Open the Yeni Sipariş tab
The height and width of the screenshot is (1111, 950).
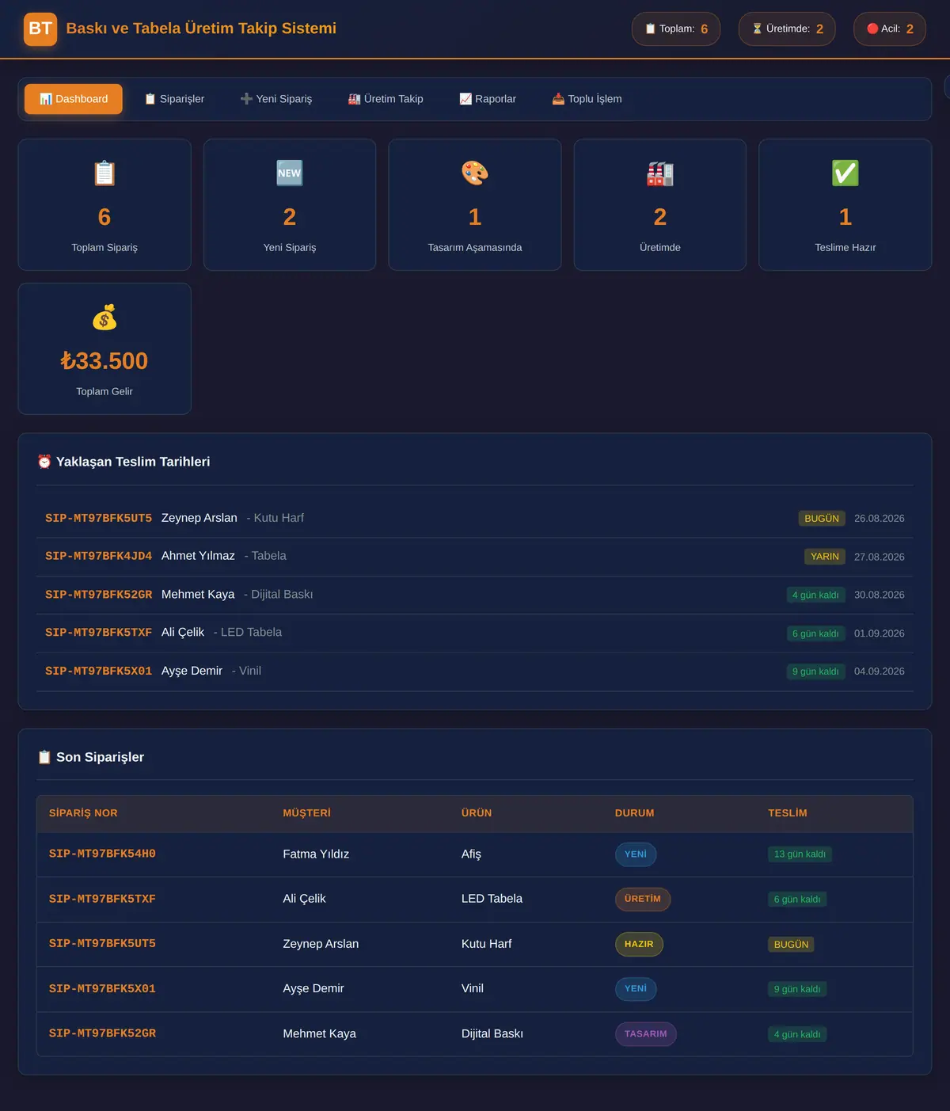point(276,99)
